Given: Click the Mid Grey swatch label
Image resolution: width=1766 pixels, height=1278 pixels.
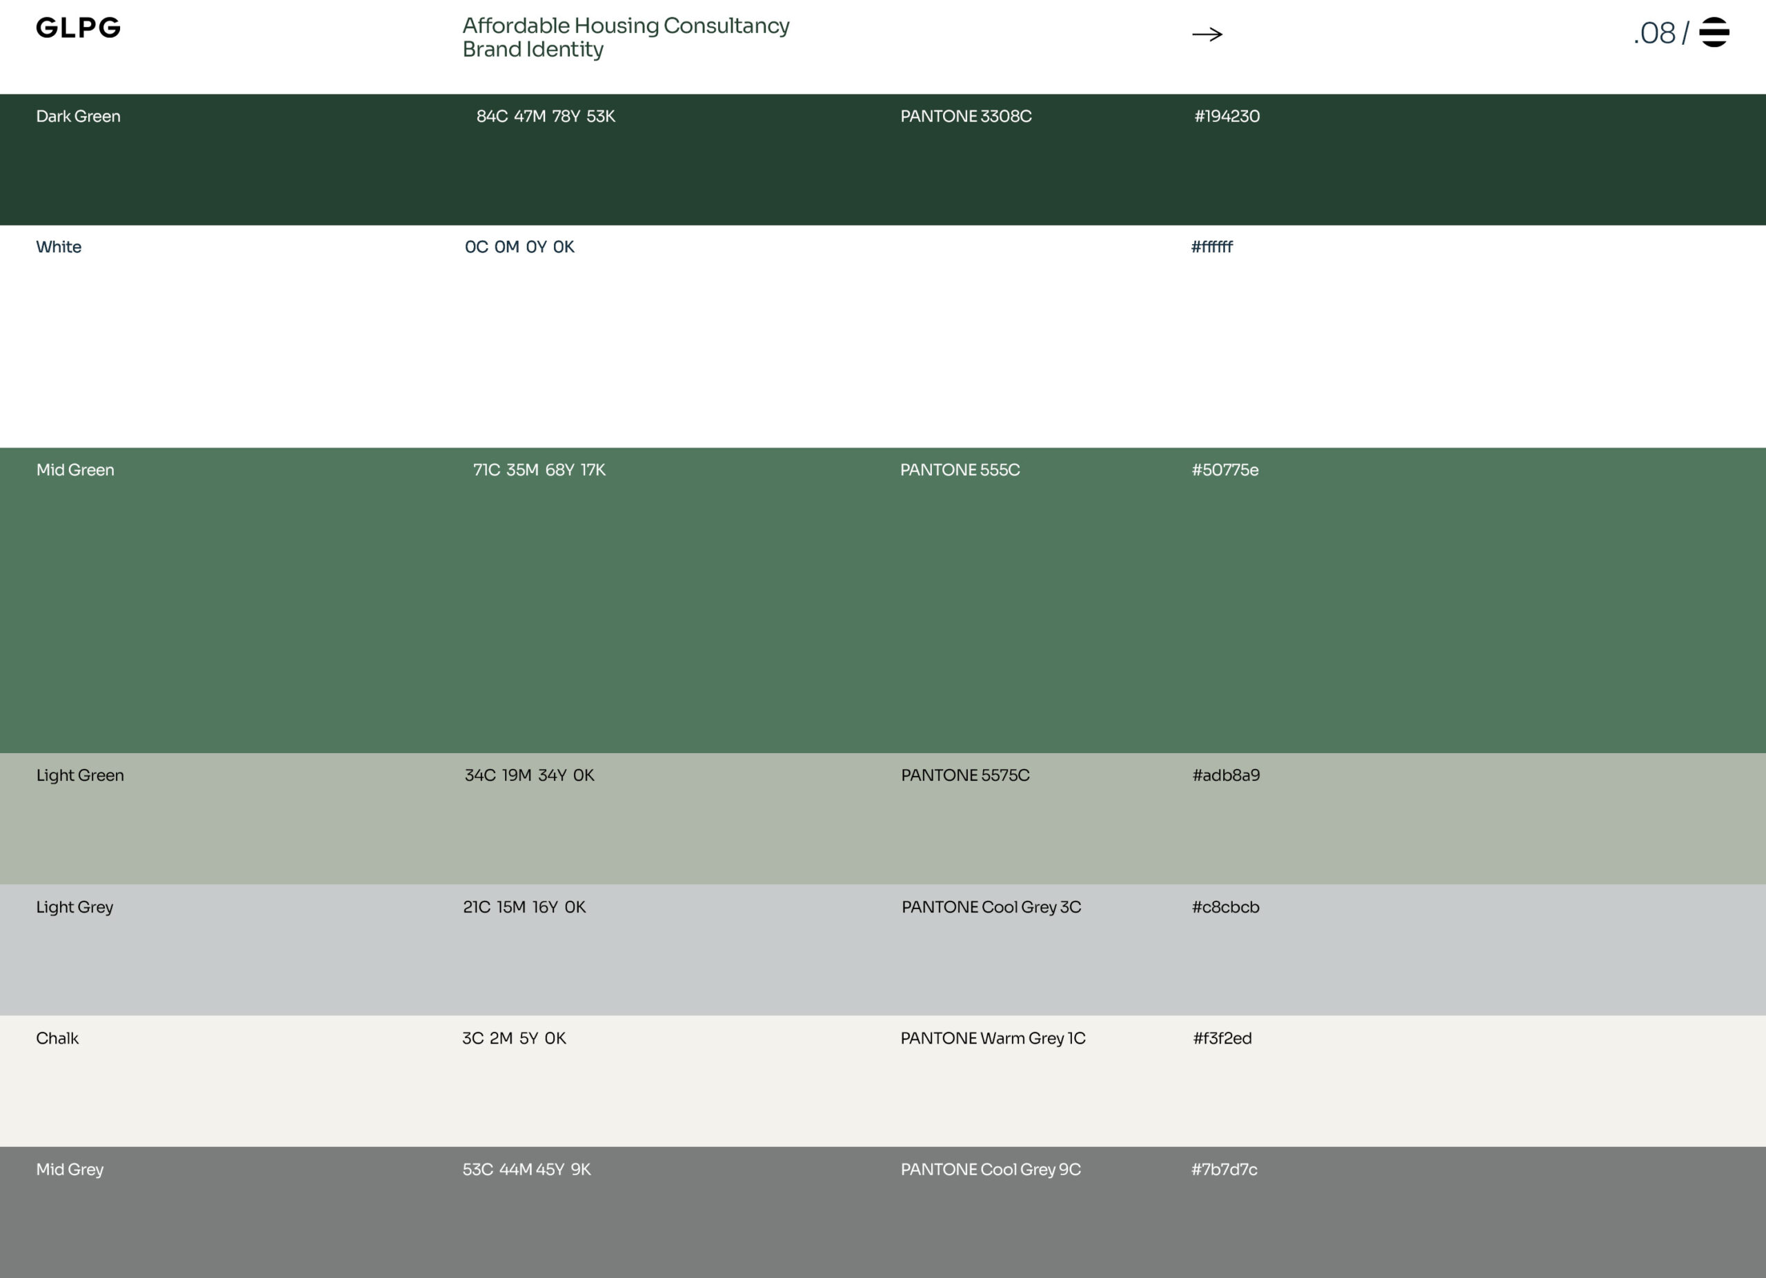Looking at the screenshot, I should pyautogui.click(x=69, y=1169).
